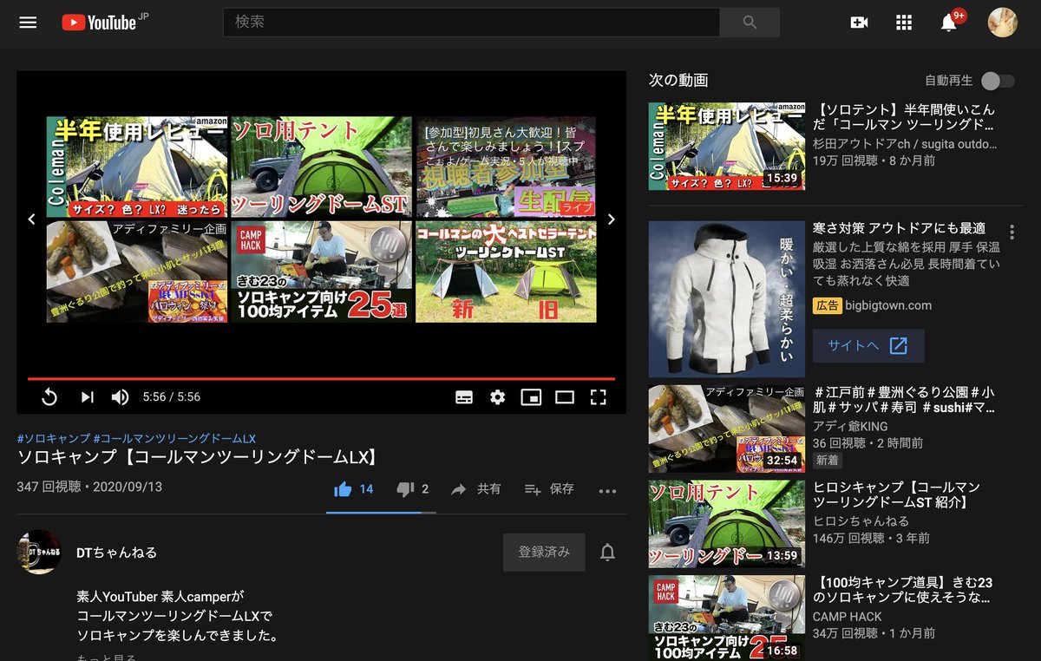Expand description with もっと見る
Screen dimensions: 1041x661
point(107,657)
